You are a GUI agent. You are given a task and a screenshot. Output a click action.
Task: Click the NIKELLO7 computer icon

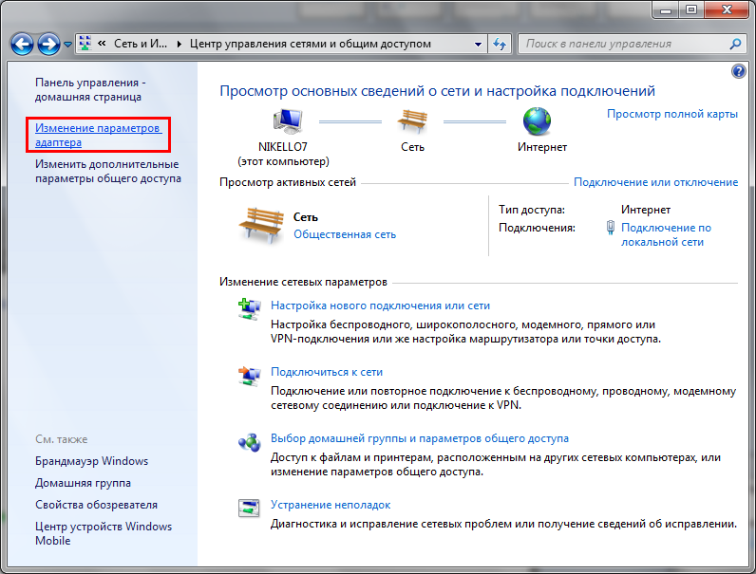[288, 120]
